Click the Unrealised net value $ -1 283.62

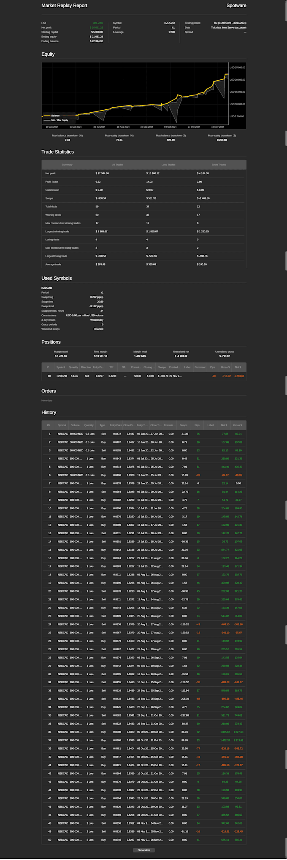(x=181, y=356)
